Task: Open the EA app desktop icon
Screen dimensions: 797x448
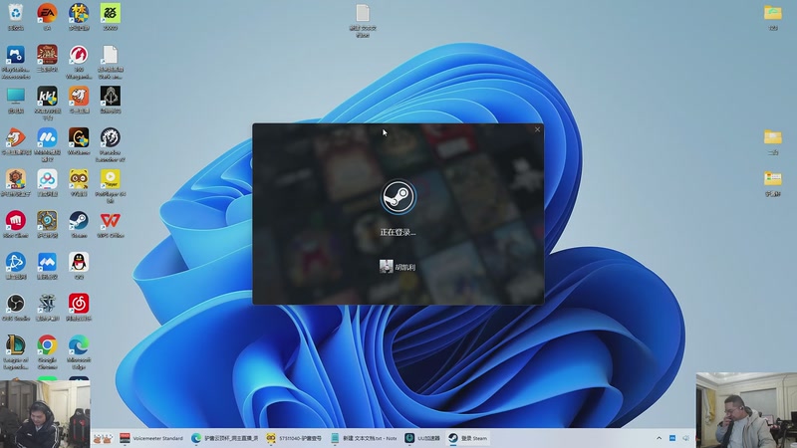Action: (x=47, y=13)
